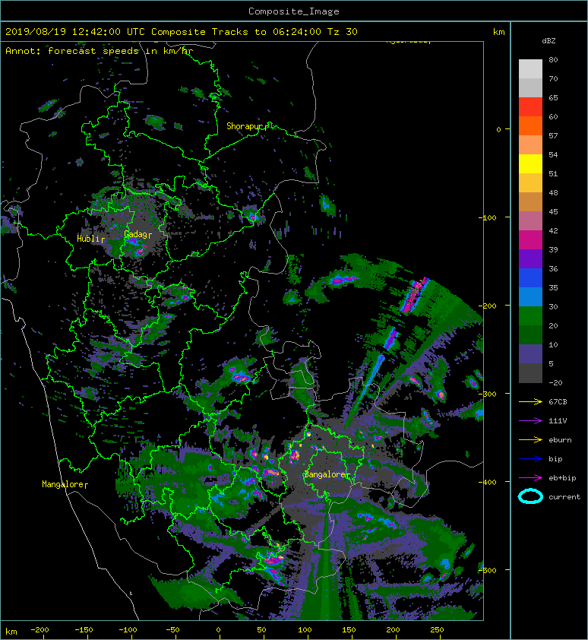
Task: Click the -500 tick on the right axis
Action: [488, 570]
